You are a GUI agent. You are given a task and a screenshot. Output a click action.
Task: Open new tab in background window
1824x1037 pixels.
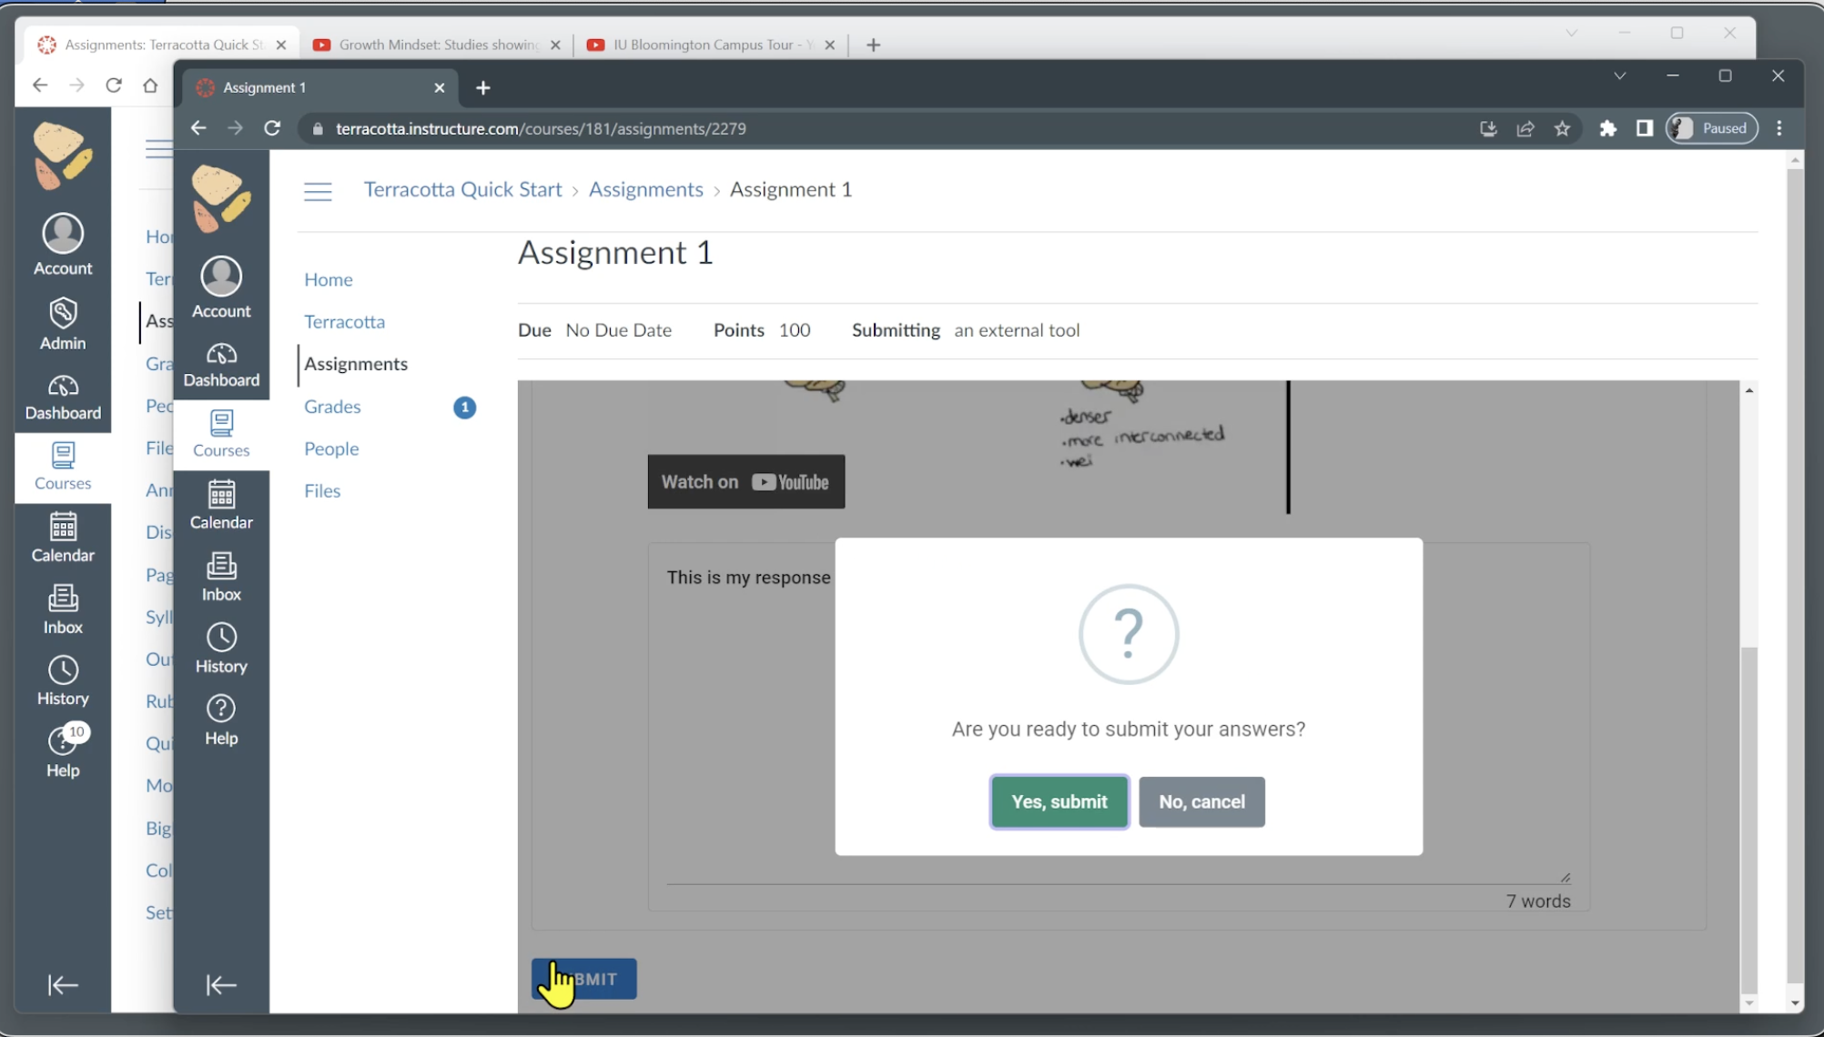[x=873, y=45]
